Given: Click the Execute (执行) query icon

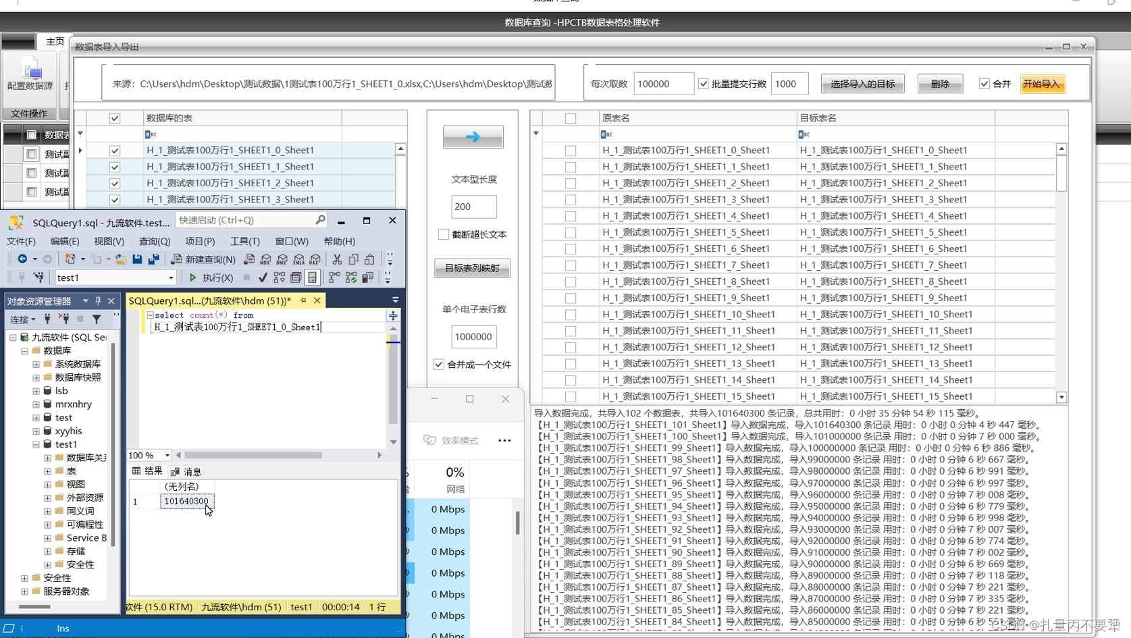Looking at the screenshot, I should (192, 277).
